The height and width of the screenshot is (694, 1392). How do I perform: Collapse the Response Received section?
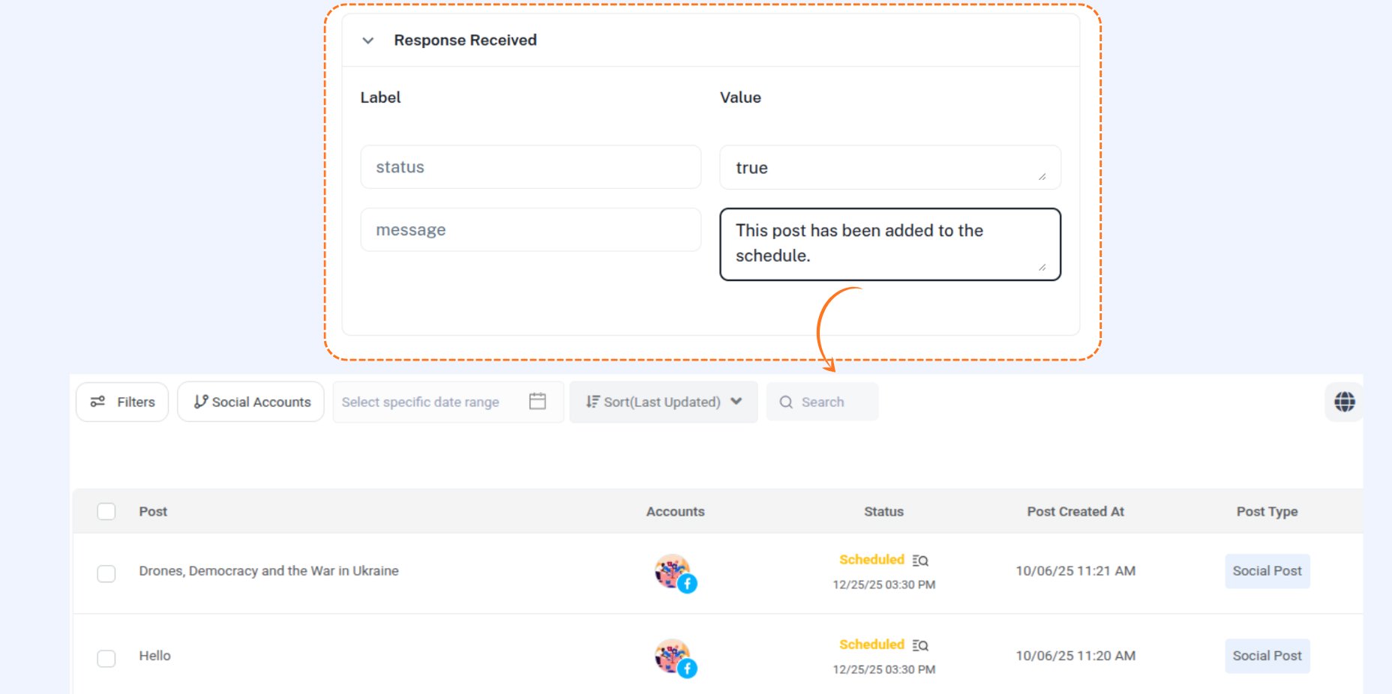[x=367, y=40]
